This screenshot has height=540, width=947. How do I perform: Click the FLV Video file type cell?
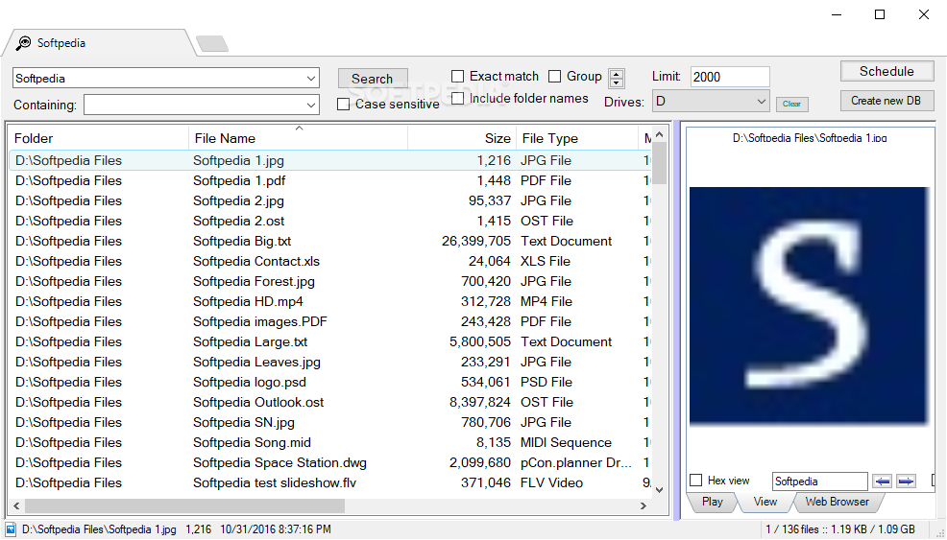coord(551,482)
